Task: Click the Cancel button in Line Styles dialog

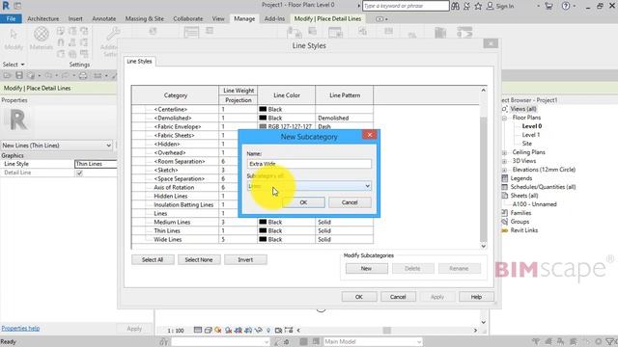Action: 398,297
